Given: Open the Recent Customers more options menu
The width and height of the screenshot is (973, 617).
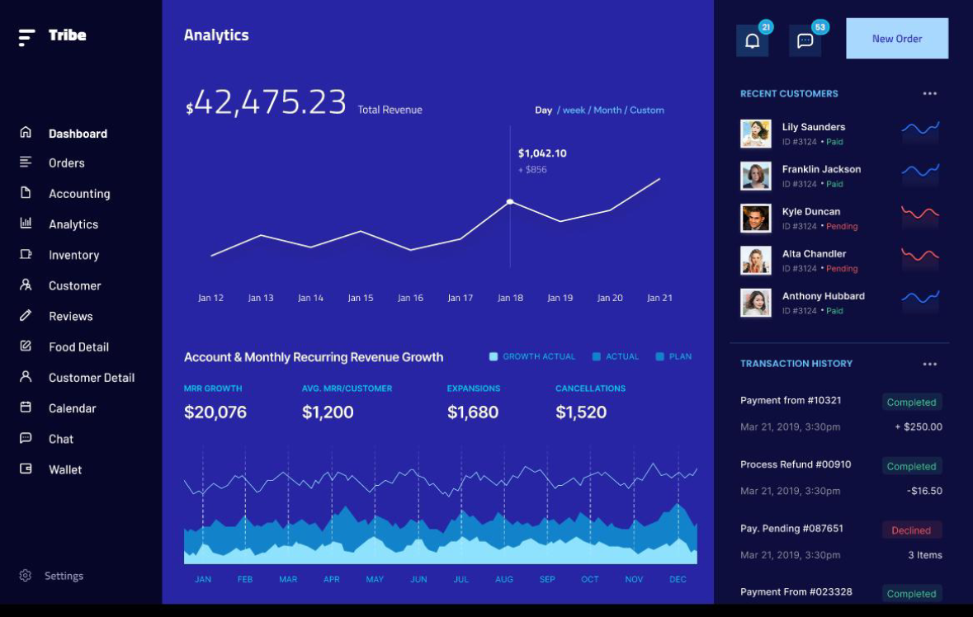Looking at the screenshot, I should [929, 94].
